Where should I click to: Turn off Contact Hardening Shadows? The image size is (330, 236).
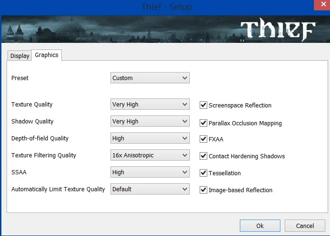pyautogui.click(x=203, y=156)
